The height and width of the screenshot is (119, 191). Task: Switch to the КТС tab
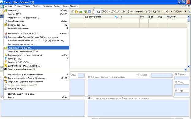coord(123,11)
